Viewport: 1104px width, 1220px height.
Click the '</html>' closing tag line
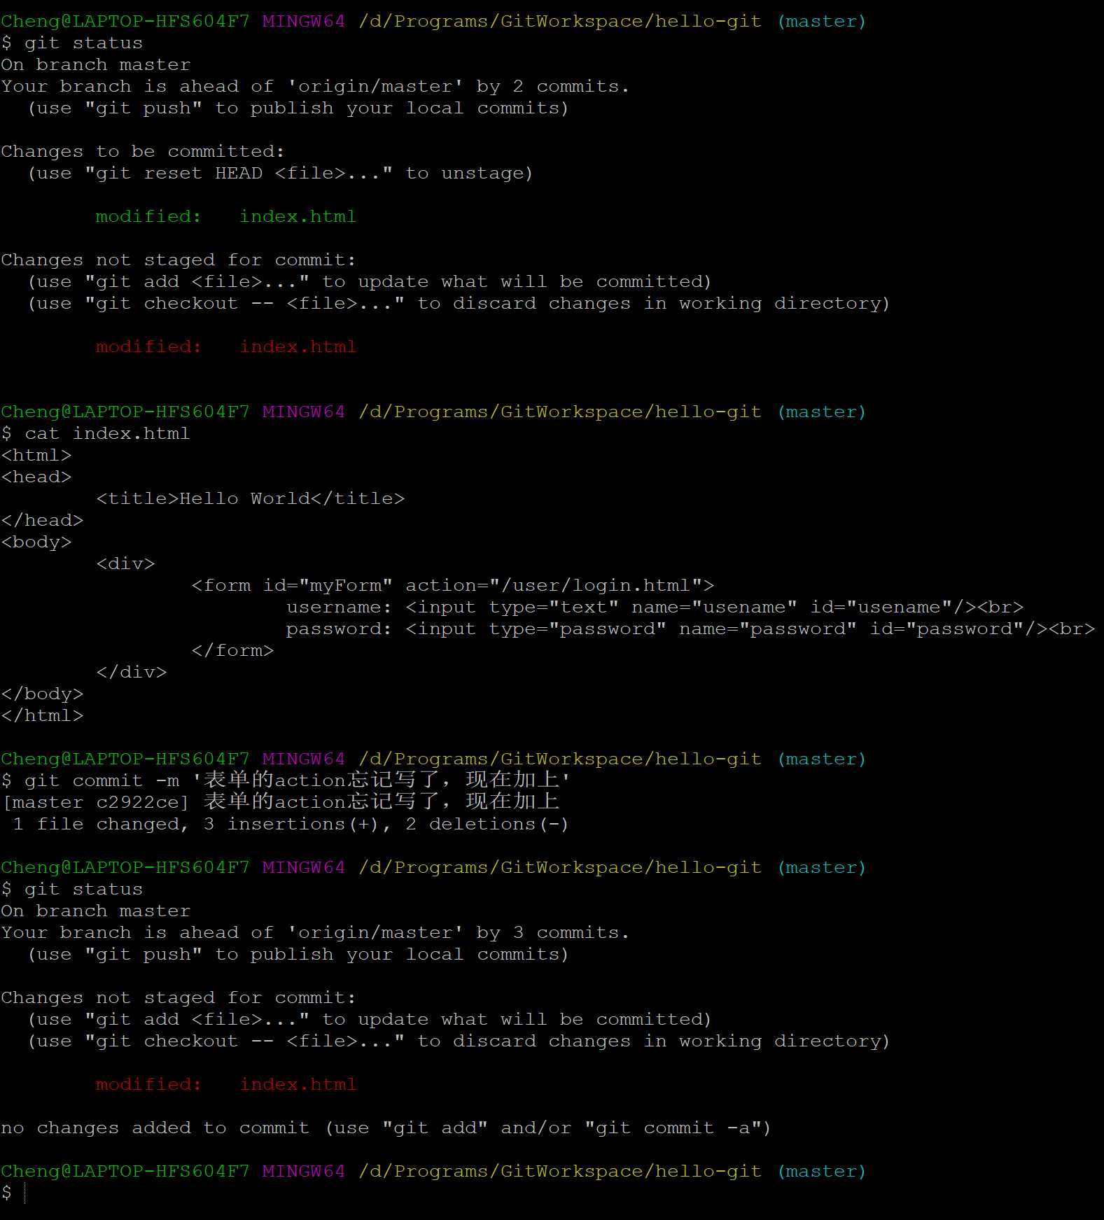click(43, 716)
